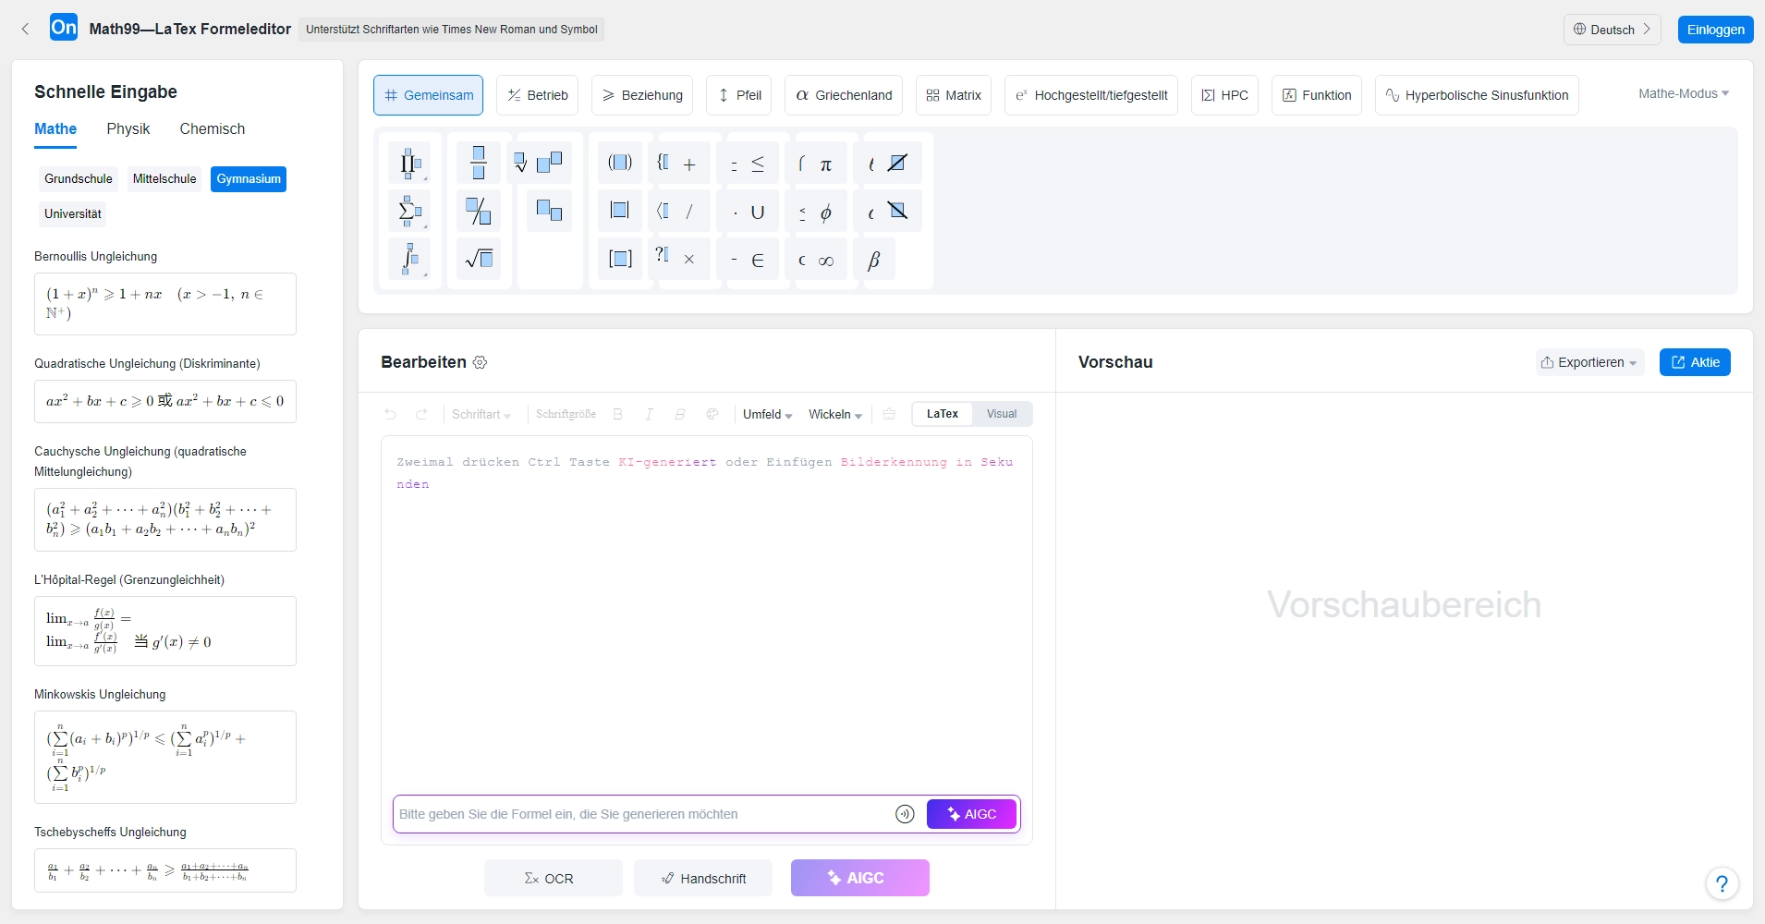The height and width of the screenshot is (924, 1765).
Task: Open the Handschrift input button
Action: coord(703,878)
